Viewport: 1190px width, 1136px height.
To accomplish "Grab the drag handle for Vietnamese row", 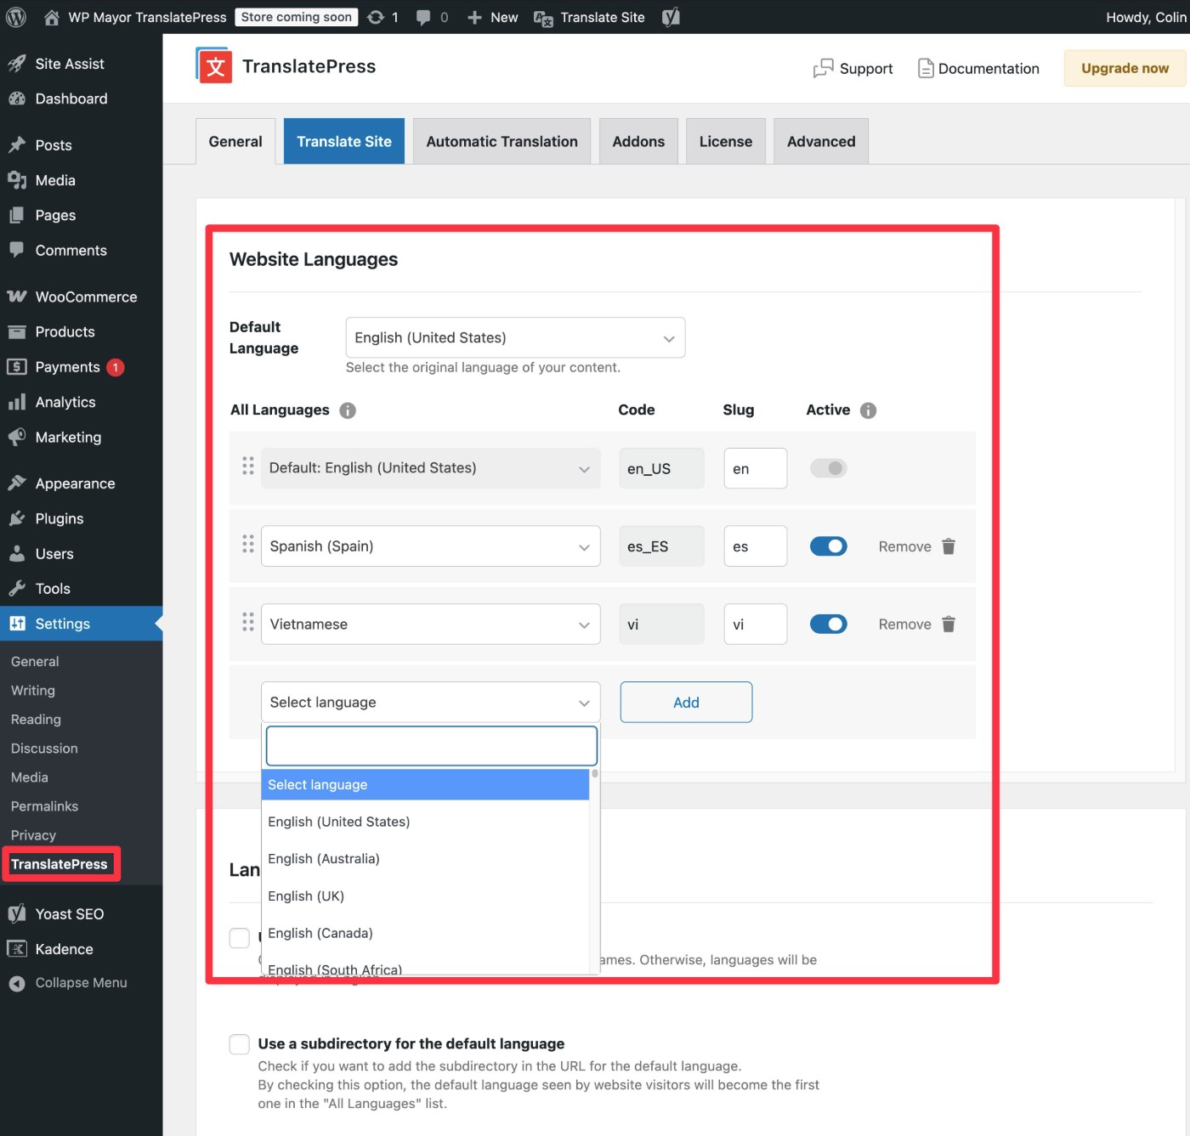I will [248, 622].
